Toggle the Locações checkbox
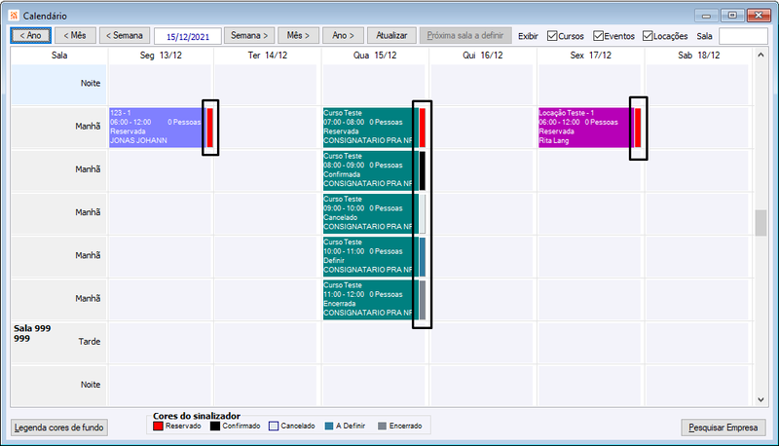 tap(648, 36)
